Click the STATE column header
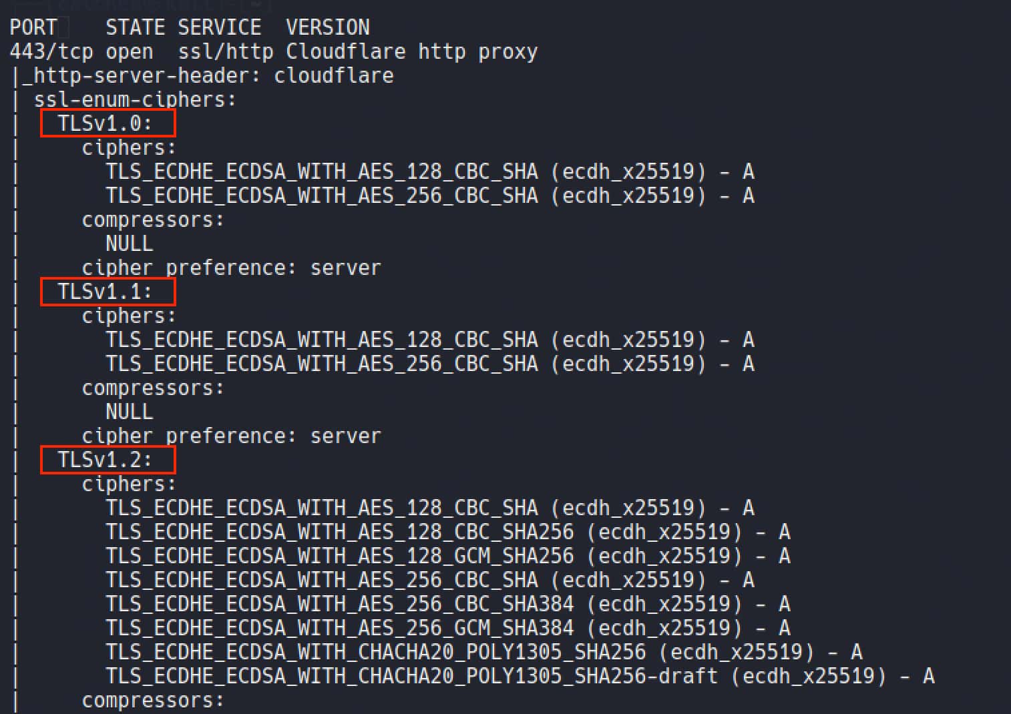This screenshot has width=1011, height=714. click(135, 27)
